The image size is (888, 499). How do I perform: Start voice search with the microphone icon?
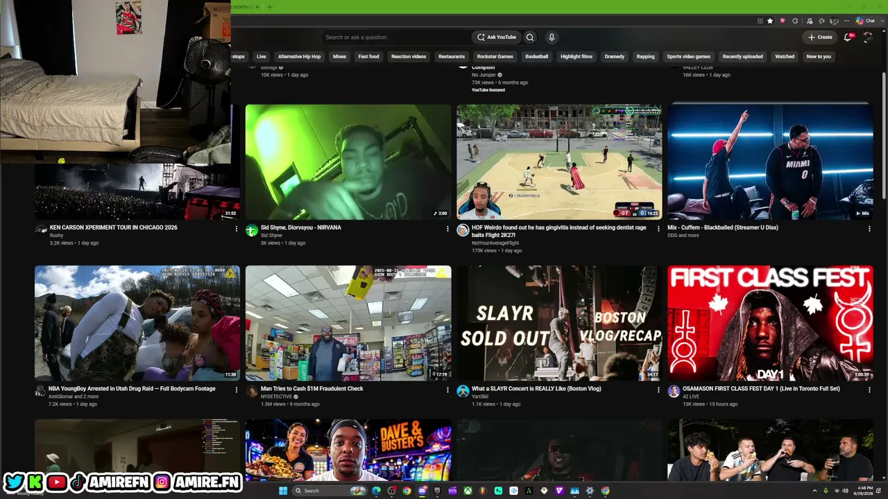[x=552, y=37]
